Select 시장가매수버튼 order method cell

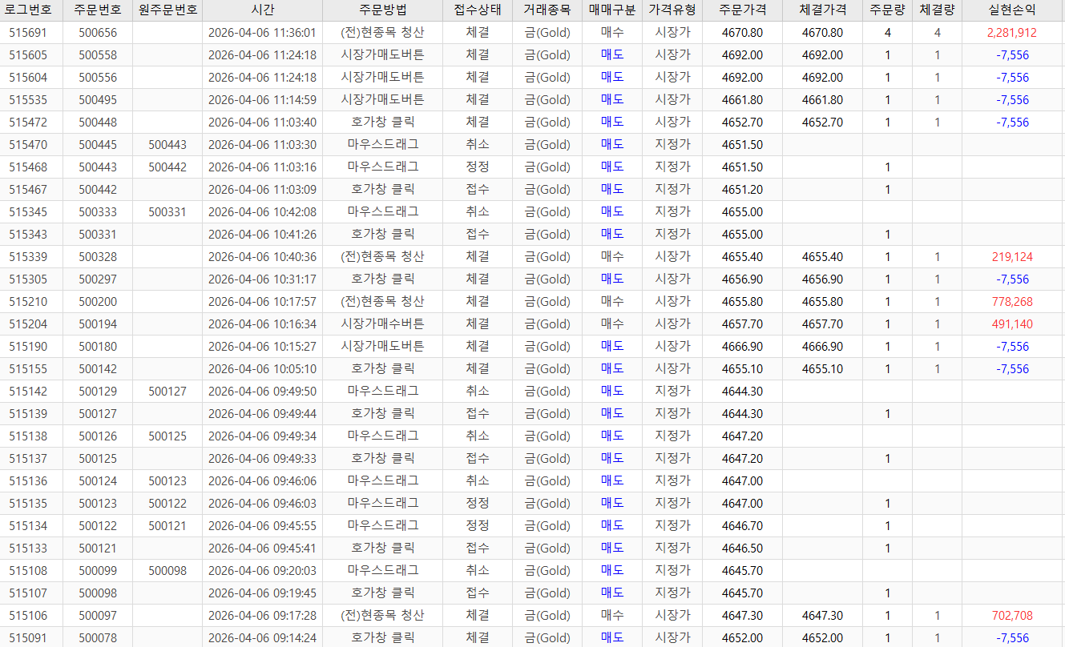tap(383, 324)
